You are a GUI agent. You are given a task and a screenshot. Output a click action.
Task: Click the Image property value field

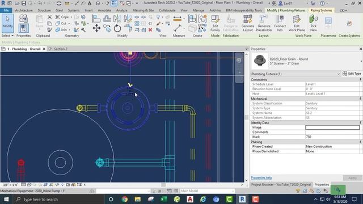coord(332,127)
